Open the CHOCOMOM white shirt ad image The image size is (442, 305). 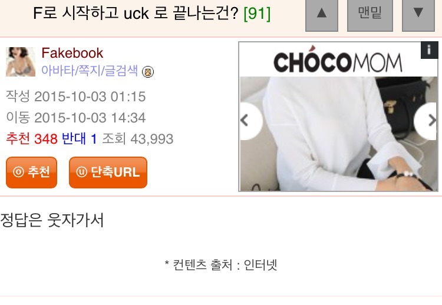point(338,134)
